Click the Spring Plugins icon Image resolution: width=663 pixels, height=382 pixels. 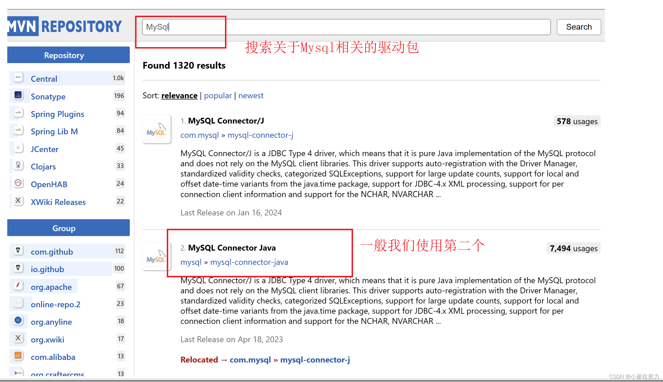[18, 113]
